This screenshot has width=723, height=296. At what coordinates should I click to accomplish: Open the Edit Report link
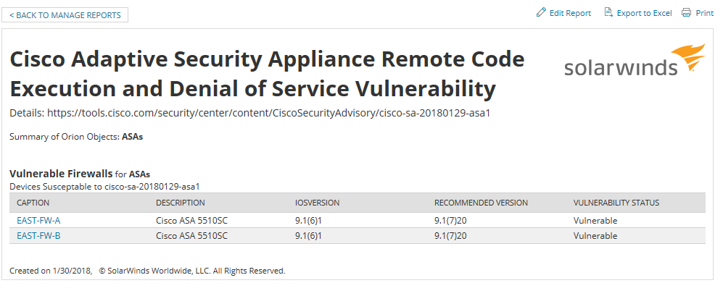pos(570,13)
